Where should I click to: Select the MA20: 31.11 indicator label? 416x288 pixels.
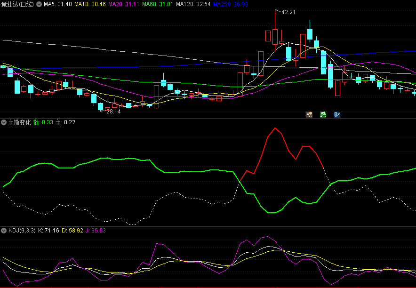pos(124,4)
